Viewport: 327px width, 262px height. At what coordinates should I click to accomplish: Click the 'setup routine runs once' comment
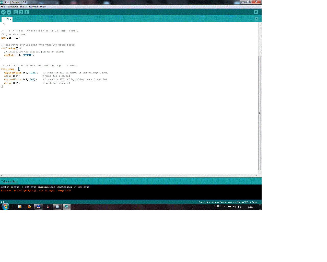click(x=38, y=45)
